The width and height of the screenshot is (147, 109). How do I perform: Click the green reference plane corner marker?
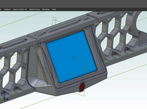pyautogui.click(x=55, y=19)
